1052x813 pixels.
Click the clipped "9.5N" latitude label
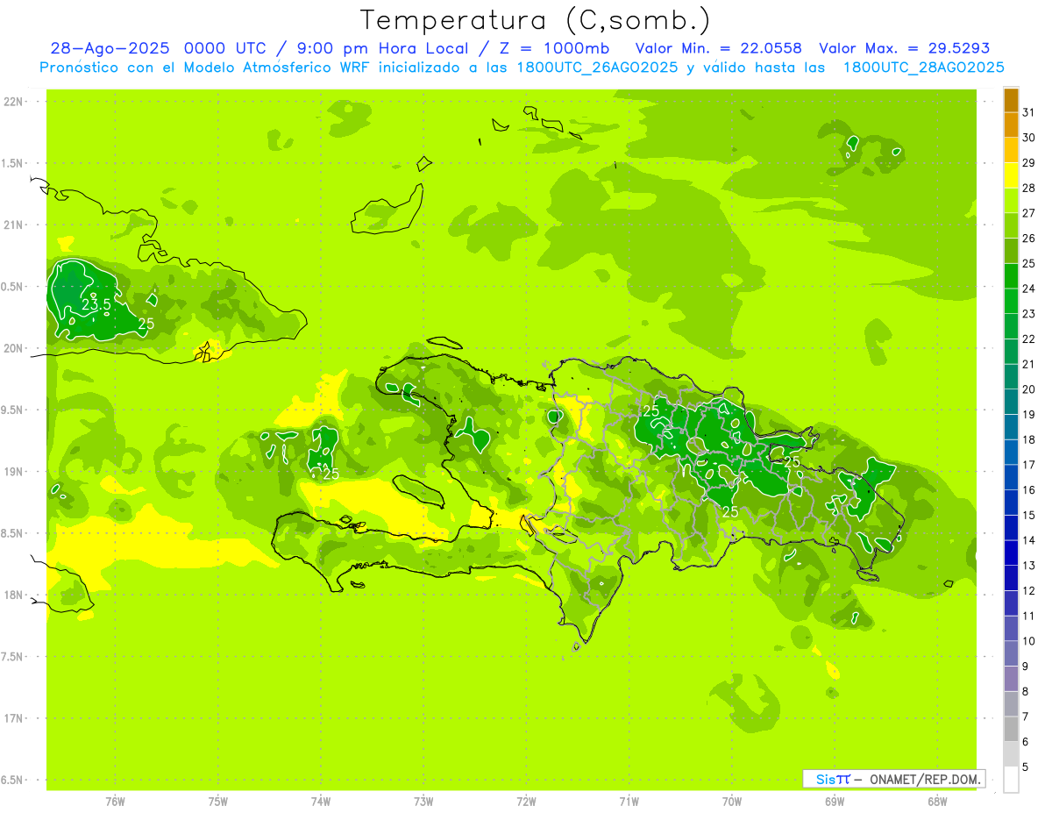tap(12, 410)
